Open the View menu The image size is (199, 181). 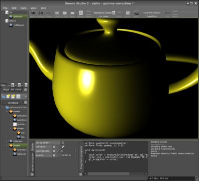coord(33,8)
